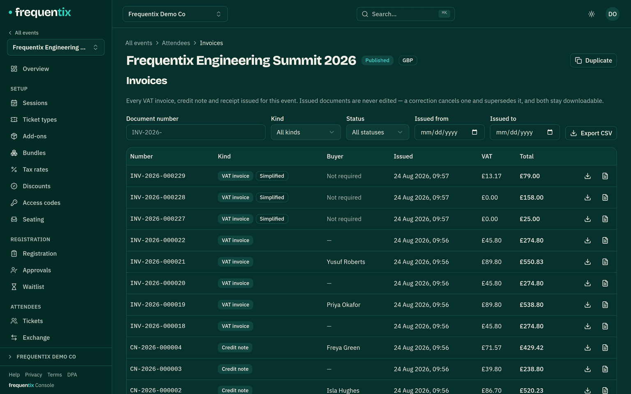Viewport: 631px width, 394px height.
Task: Focus the Document number input field
Action: (196, 132)
